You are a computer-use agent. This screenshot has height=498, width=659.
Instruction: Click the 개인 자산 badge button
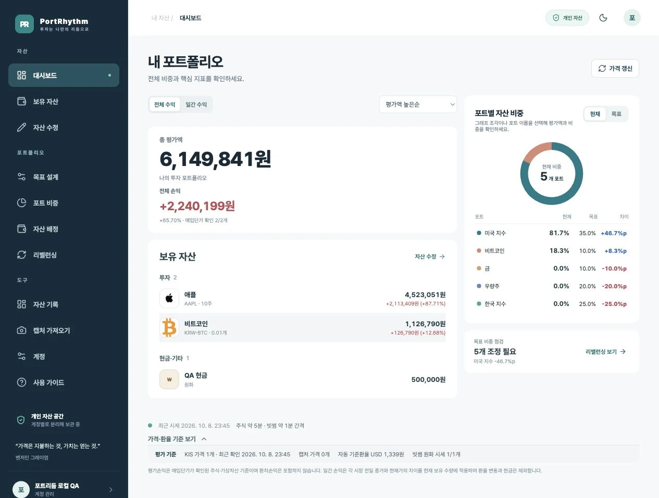click(567, 18)
